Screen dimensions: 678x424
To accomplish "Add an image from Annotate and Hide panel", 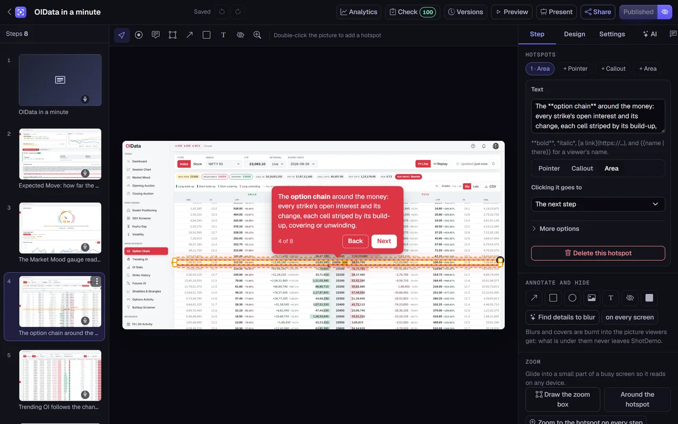I will (592, 298).
